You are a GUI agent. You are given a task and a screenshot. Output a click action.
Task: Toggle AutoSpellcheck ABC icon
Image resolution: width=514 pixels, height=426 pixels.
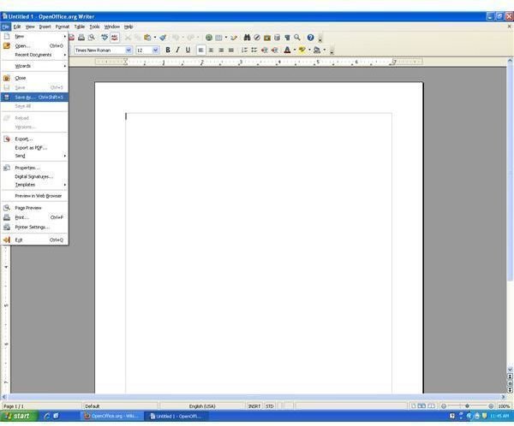tap(115, 38)
